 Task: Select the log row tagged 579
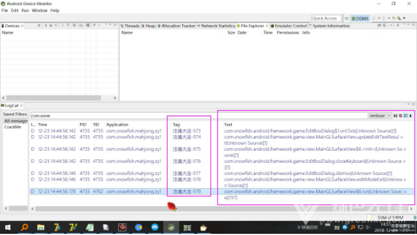222,192
